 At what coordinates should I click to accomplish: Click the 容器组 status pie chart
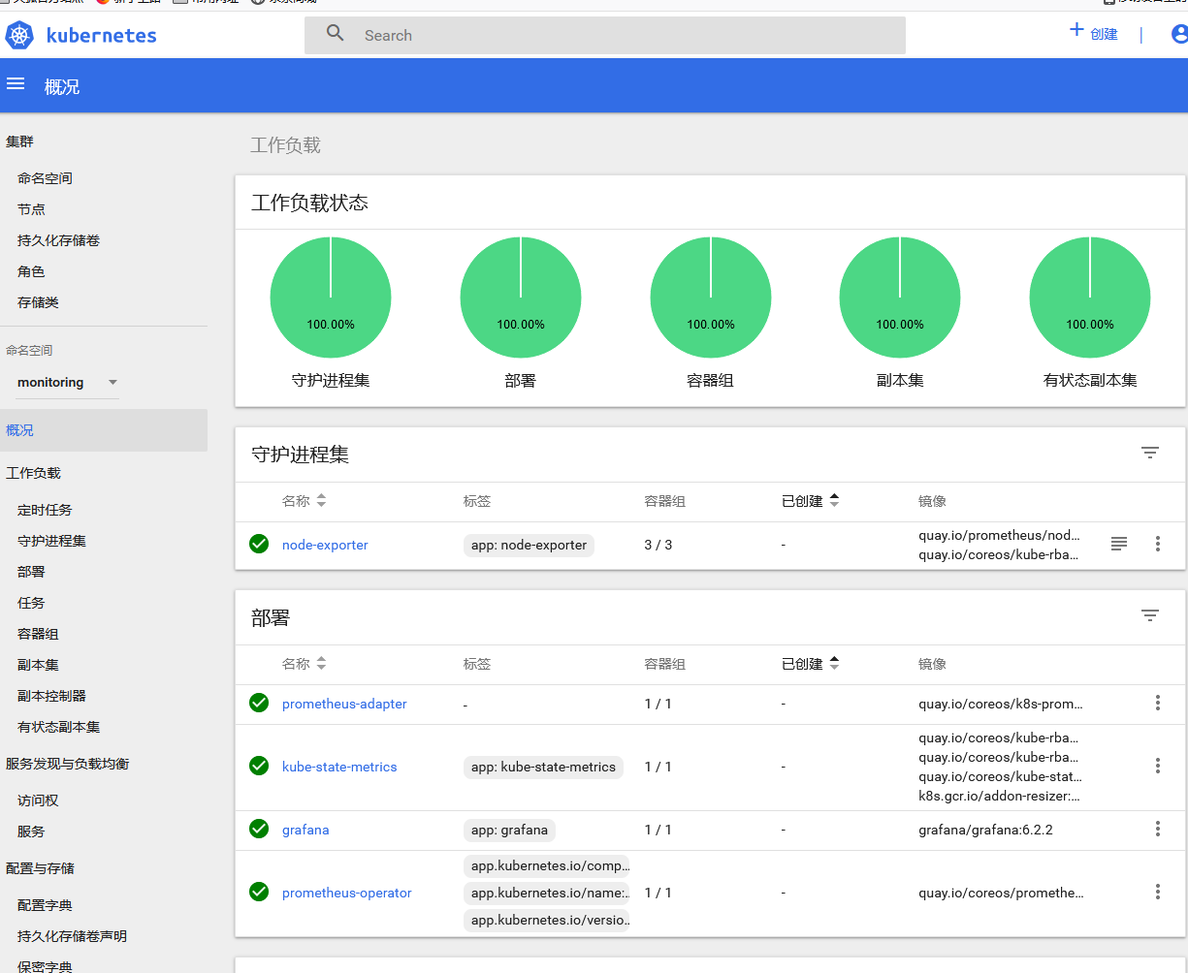point(711,298)
